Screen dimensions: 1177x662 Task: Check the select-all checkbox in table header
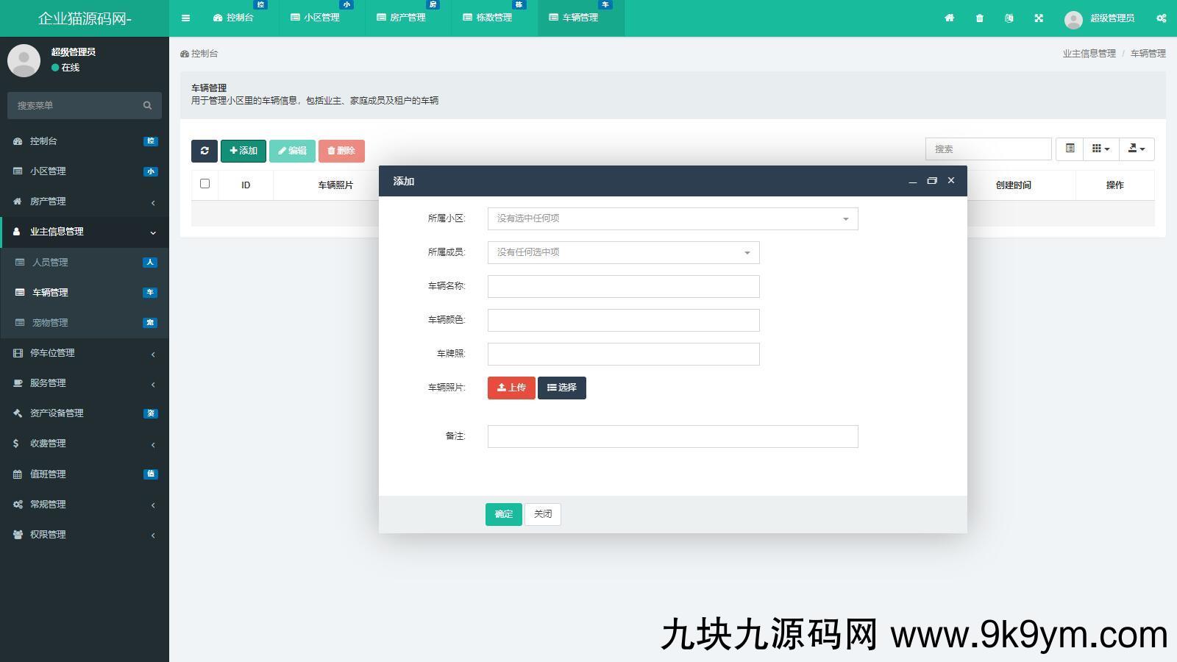[205, 184]
